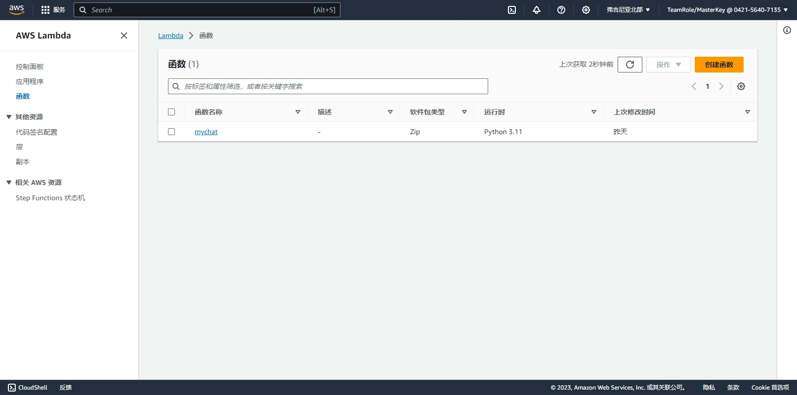
Task: Open Cookie 首选项 footer link
Action: click(x=770, y=388)
